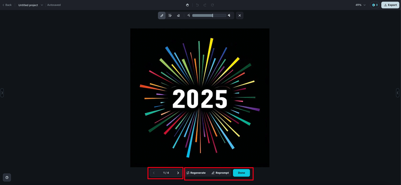Go to the previous generated image
The image size is (401, 185).
(154, 173)
